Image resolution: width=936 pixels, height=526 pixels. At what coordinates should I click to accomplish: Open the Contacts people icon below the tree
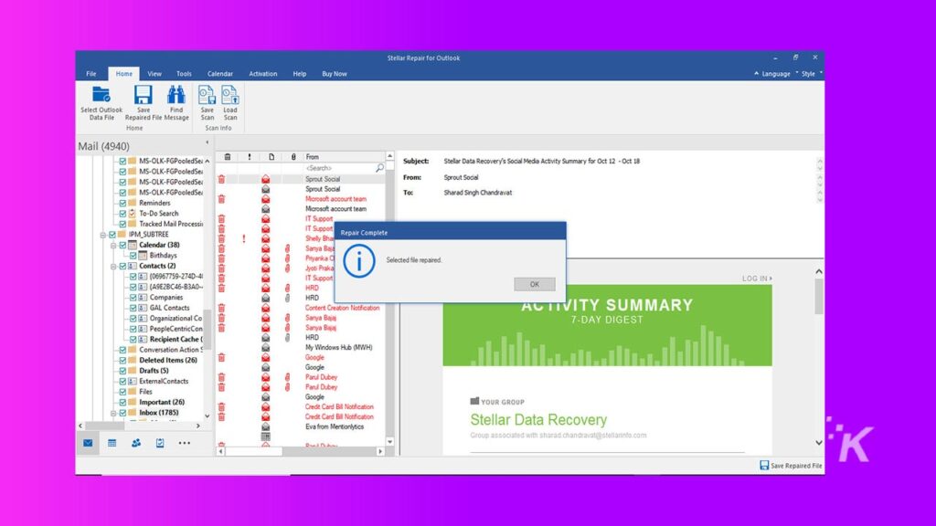click(x=136, y=443)
